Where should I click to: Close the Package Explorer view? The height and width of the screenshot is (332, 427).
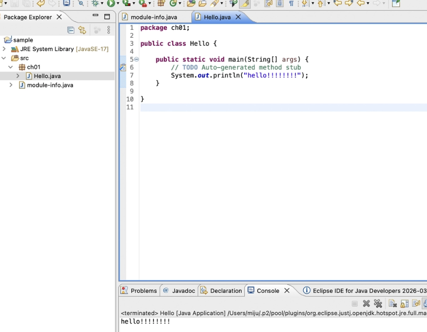(59, 17)
